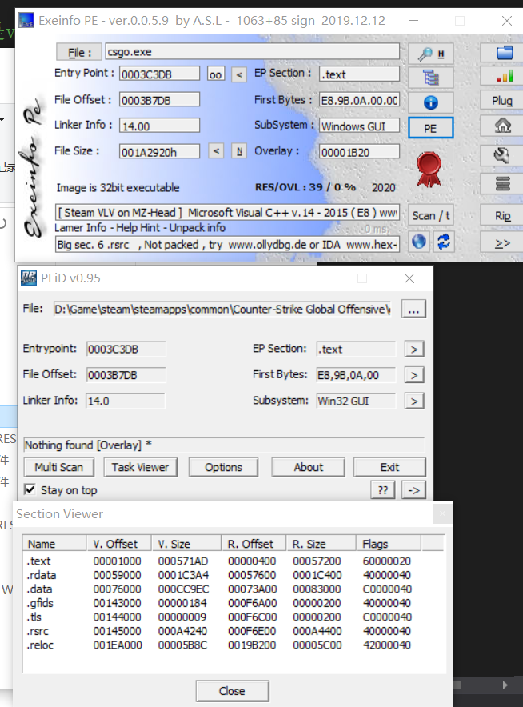Viewport: 523px width, 707px height.
Task: Click the Steam VLV detection result field
Action: tap(227, 213)
